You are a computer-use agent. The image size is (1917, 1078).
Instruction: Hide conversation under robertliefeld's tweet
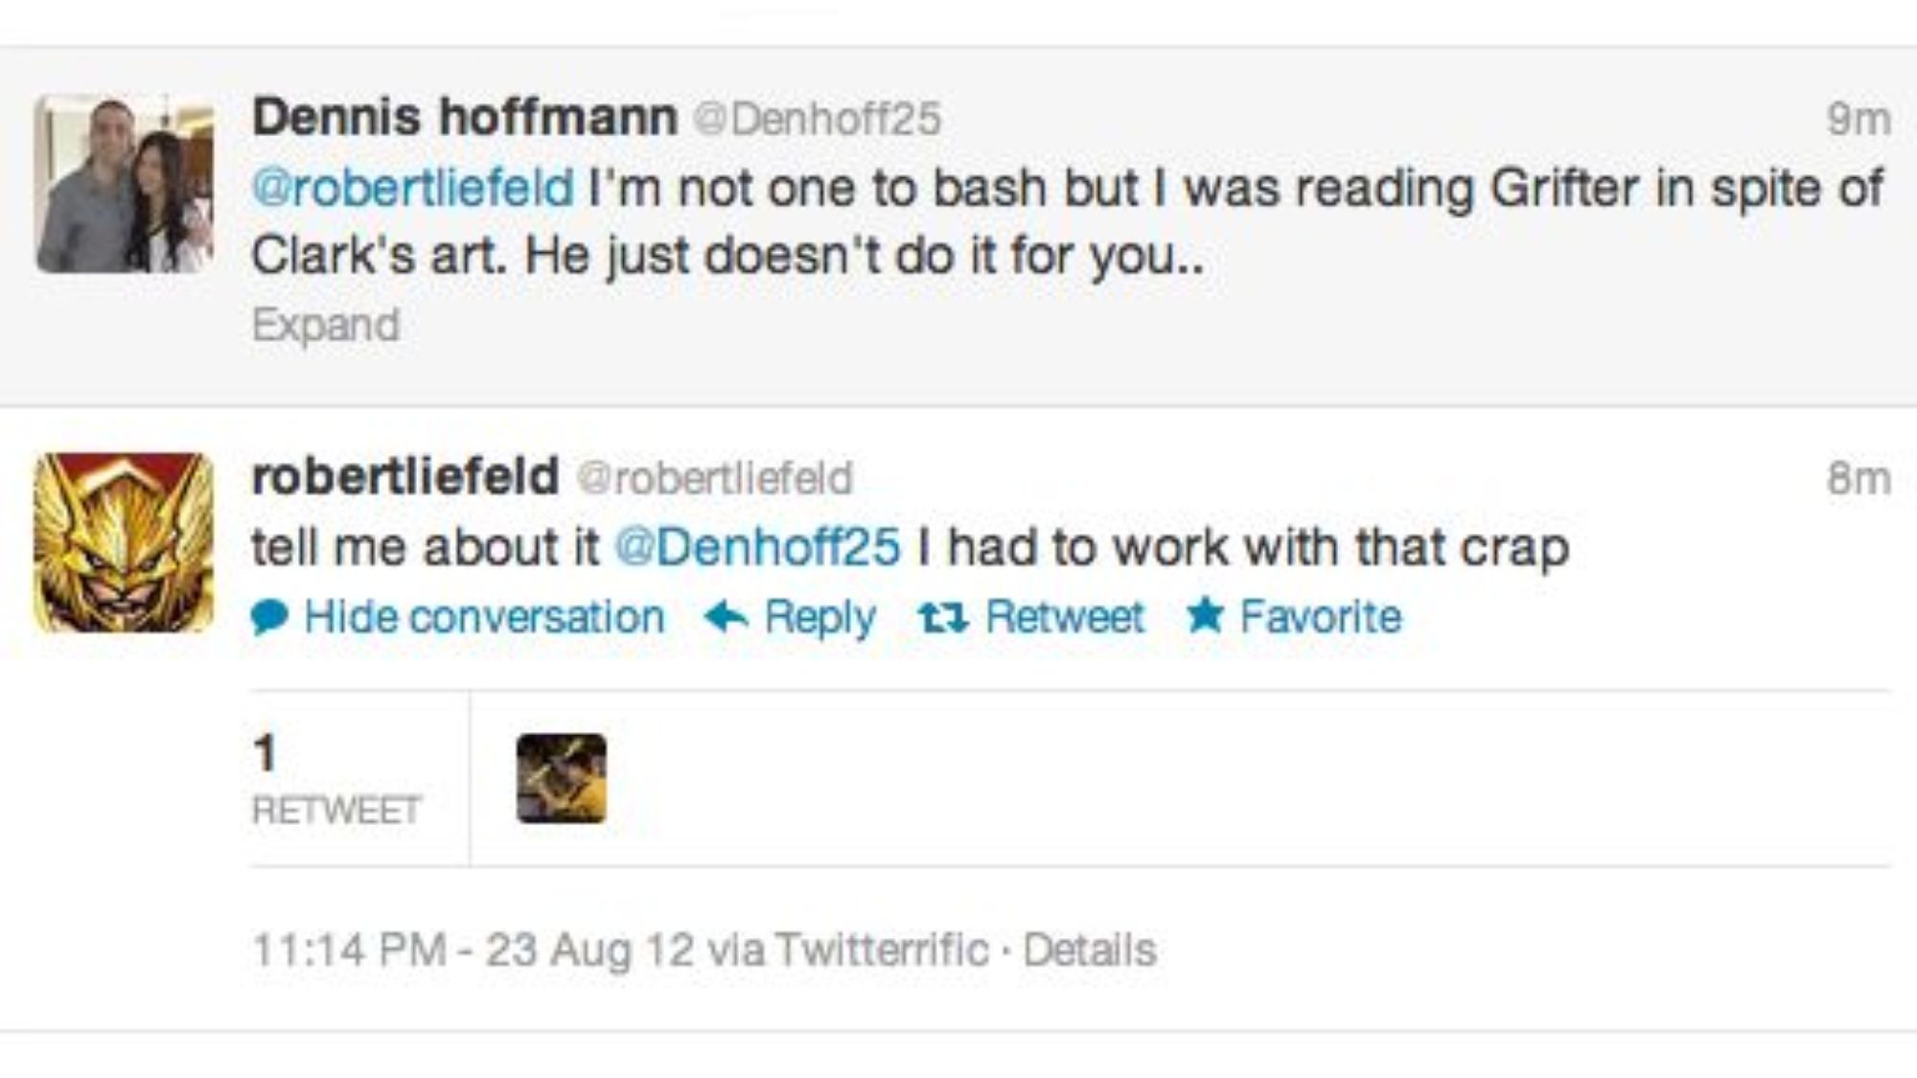coord(484,617)
